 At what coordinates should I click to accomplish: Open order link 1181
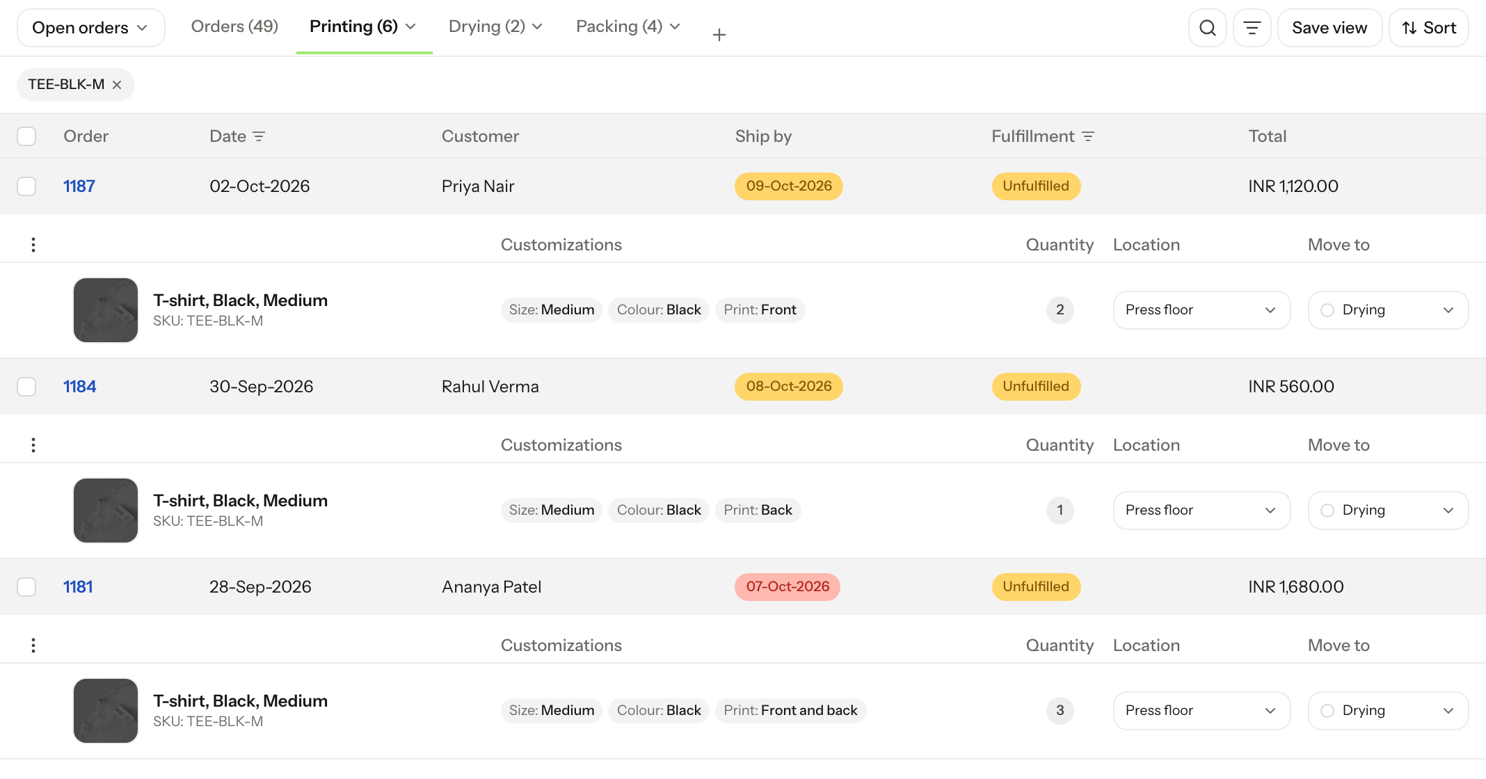[78, 587]
